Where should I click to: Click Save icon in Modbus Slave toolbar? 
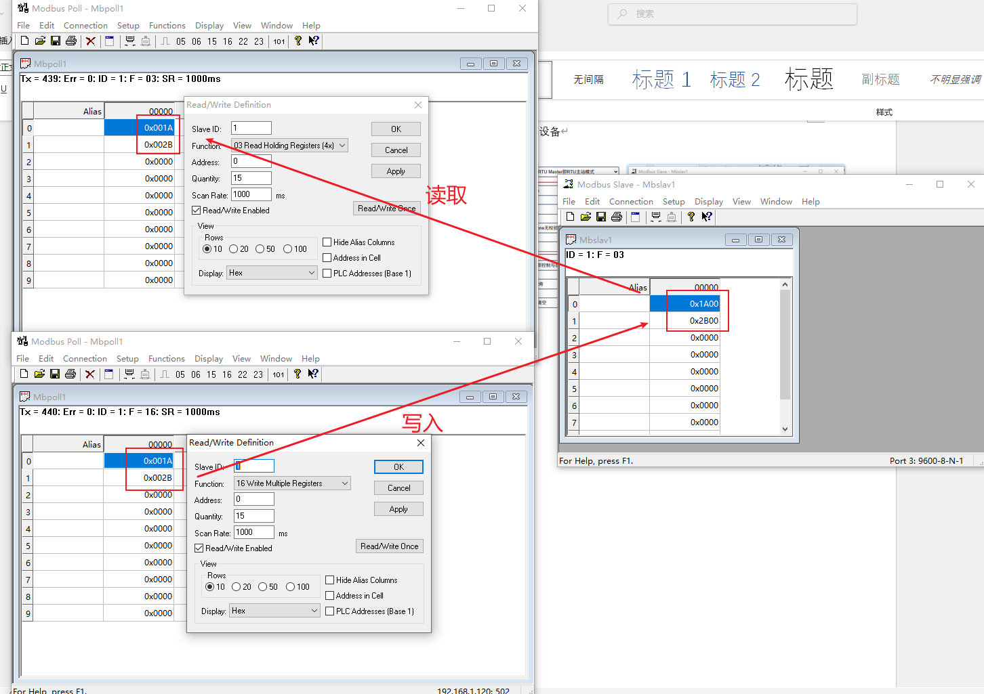tap(601, 217)
